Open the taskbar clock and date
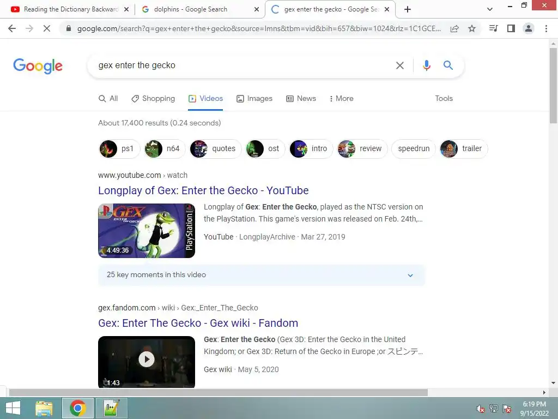 pos(534,409)
